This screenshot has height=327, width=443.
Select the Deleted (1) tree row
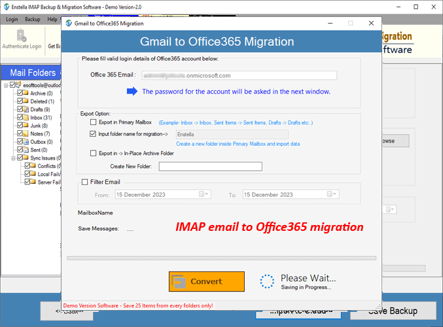point(42,101)
